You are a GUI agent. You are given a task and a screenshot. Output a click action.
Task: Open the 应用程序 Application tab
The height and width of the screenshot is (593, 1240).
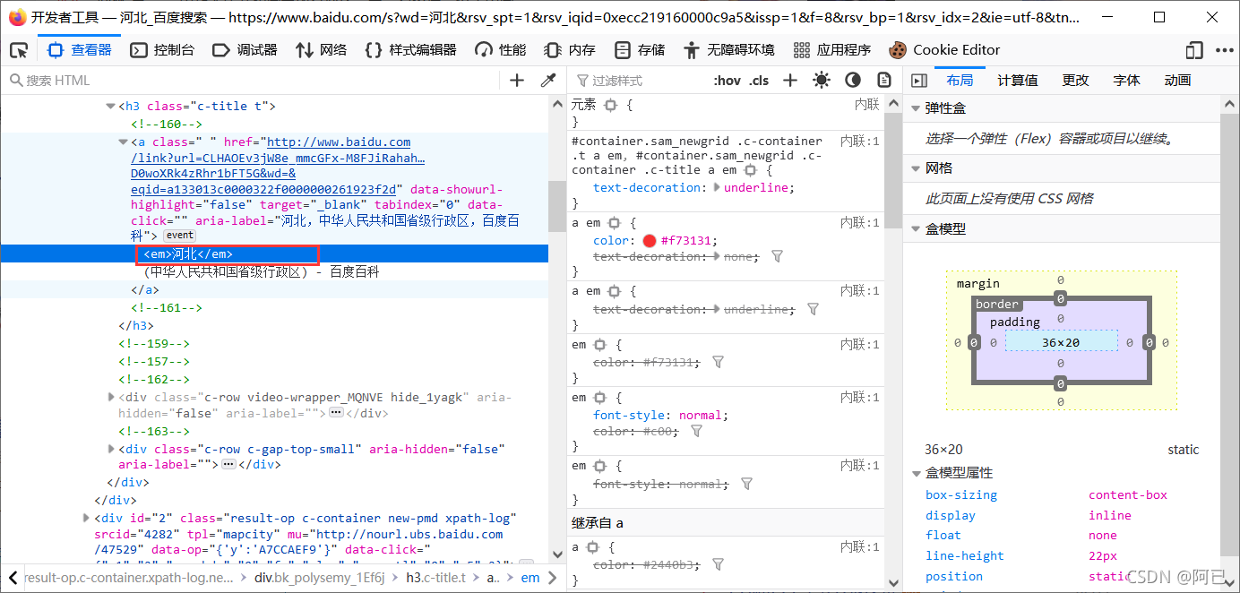point(832,50)
